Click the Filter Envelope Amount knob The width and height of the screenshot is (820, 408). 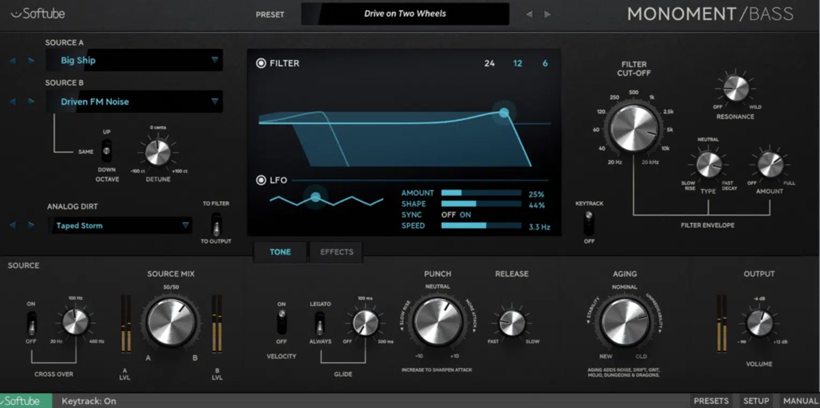coord(770,165)
